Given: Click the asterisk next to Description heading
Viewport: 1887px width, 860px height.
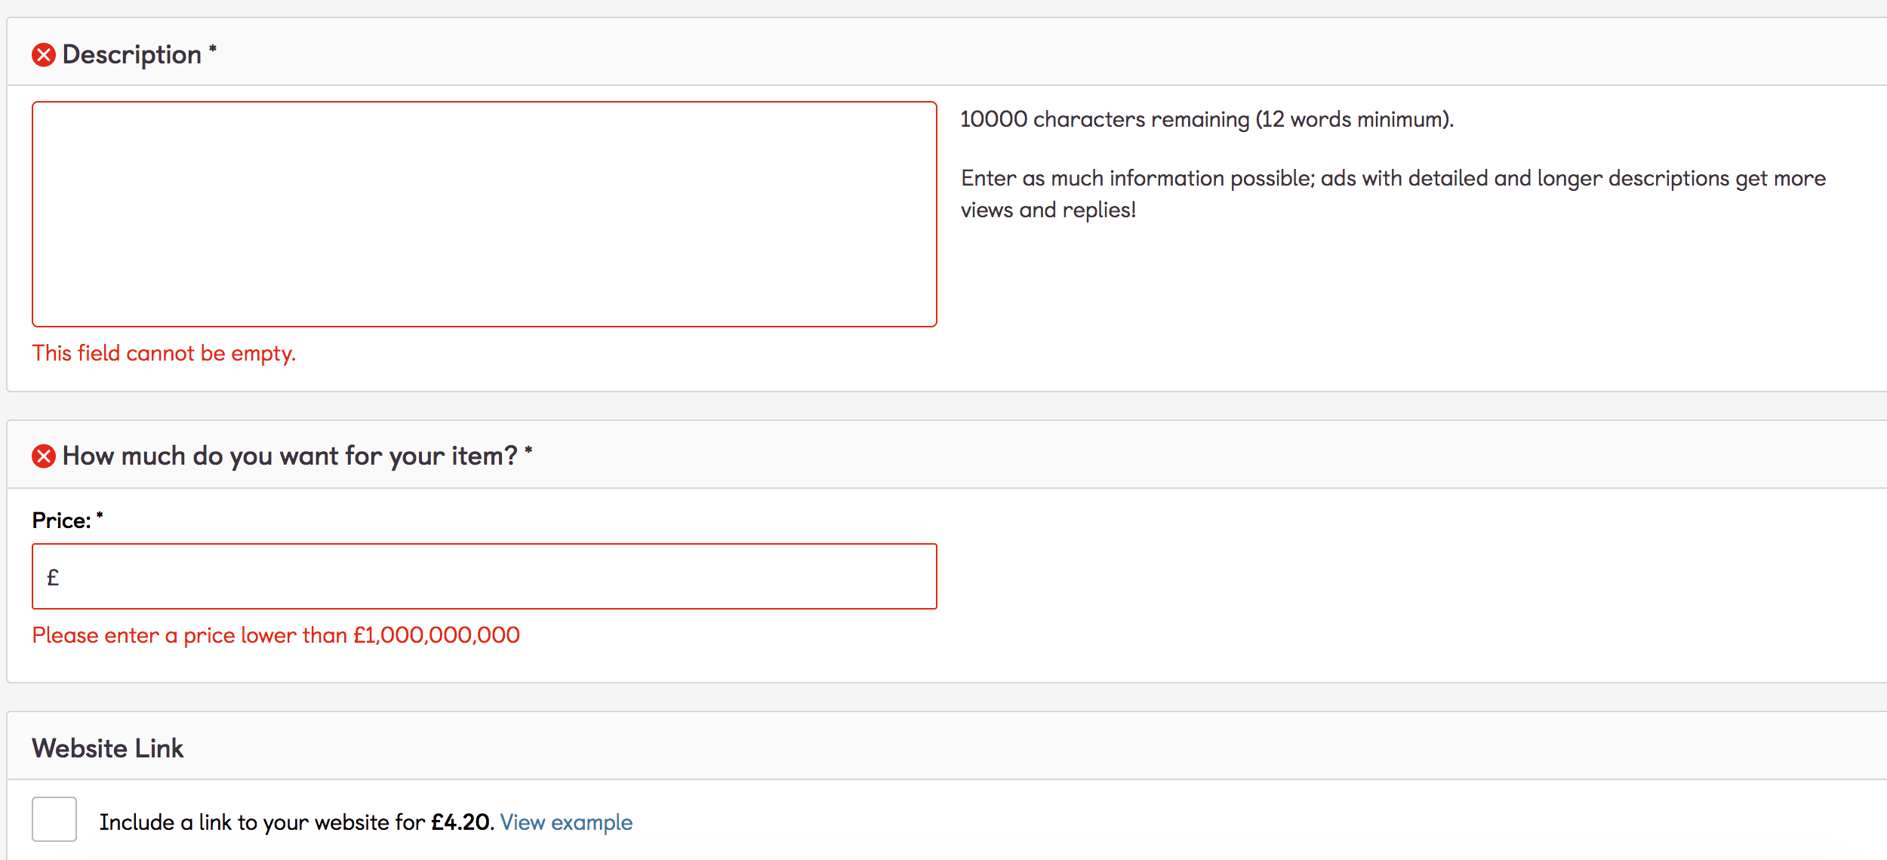Looking at the screenshot, I should (x=213, y=49).
